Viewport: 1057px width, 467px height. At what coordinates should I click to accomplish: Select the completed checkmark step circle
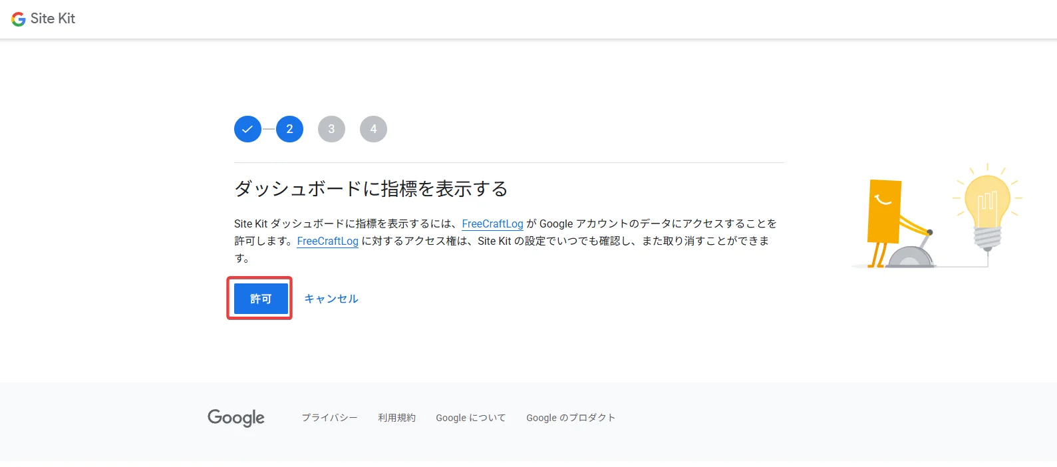click(x=247, y=129)
